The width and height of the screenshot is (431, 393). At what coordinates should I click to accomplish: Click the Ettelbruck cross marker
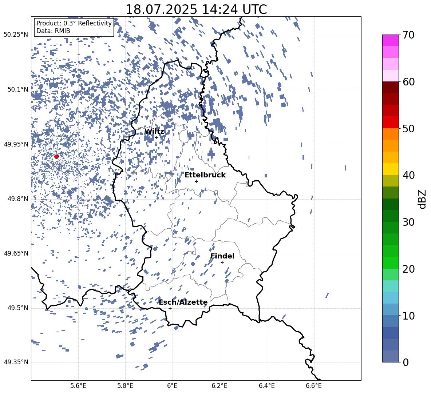point(196,181)
